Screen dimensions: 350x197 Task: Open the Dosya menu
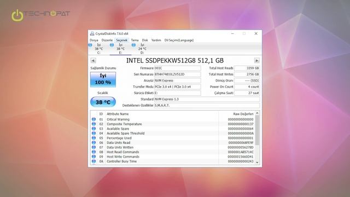[94, 40]
